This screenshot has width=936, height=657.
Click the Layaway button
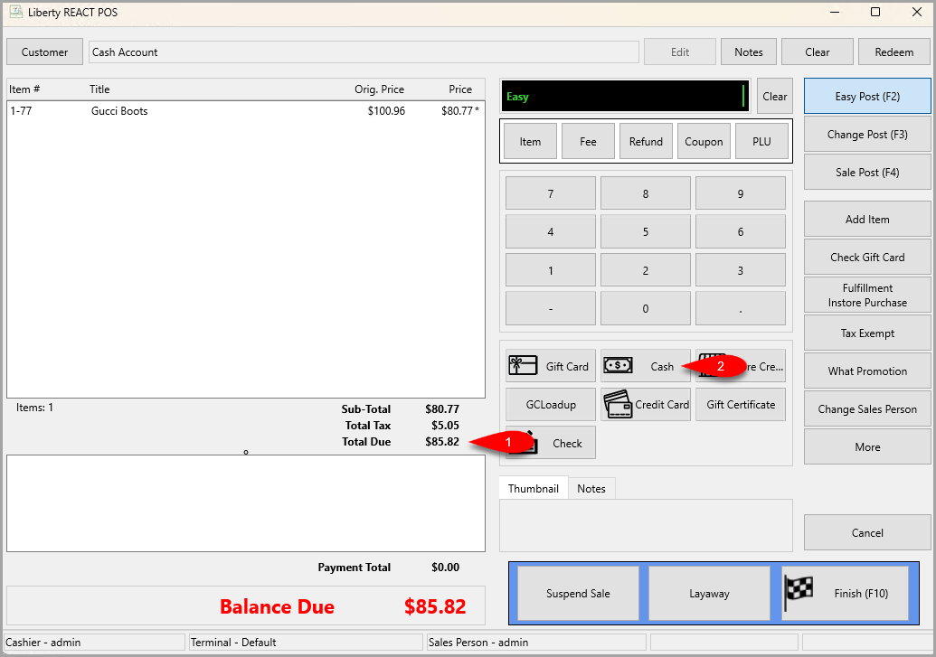coord(709,593)
